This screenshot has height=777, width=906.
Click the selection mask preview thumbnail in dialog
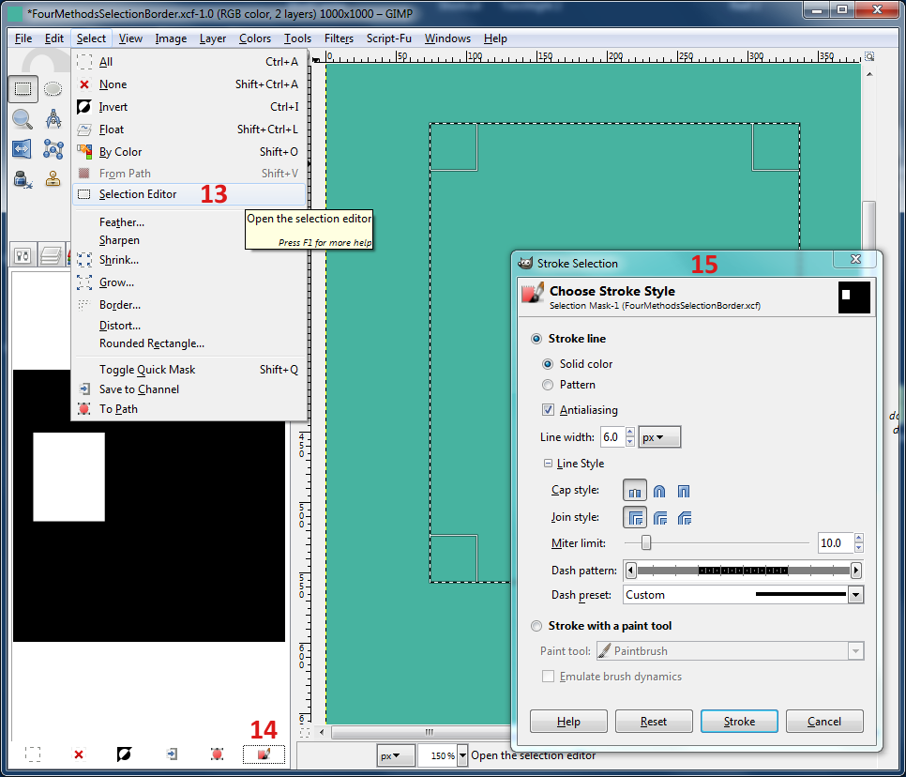854,297
